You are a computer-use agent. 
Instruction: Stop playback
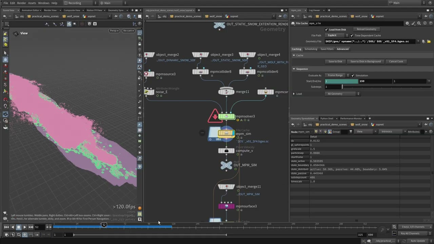[19, 227]
